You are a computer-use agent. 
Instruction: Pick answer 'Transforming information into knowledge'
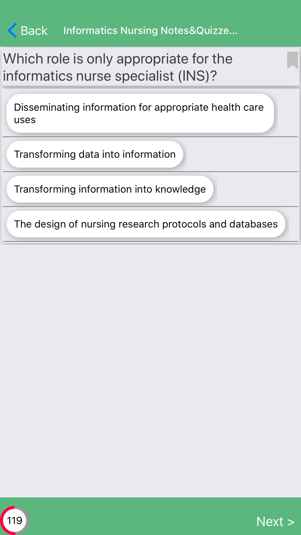(x=110, y=189)
